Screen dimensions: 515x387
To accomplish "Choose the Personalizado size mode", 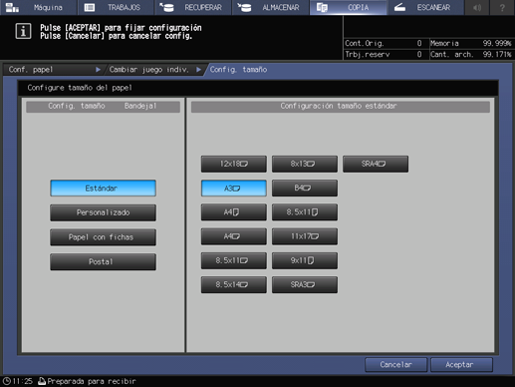I will pos(103,212).
